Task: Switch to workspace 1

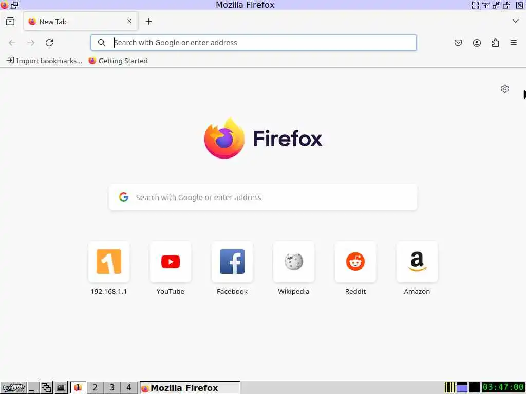Action: coord(78,388)
